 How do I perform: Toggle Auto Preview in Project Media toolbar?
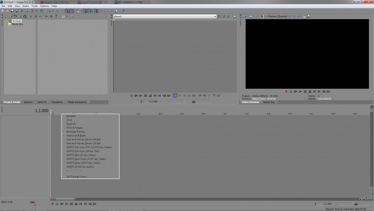[56, 16]
